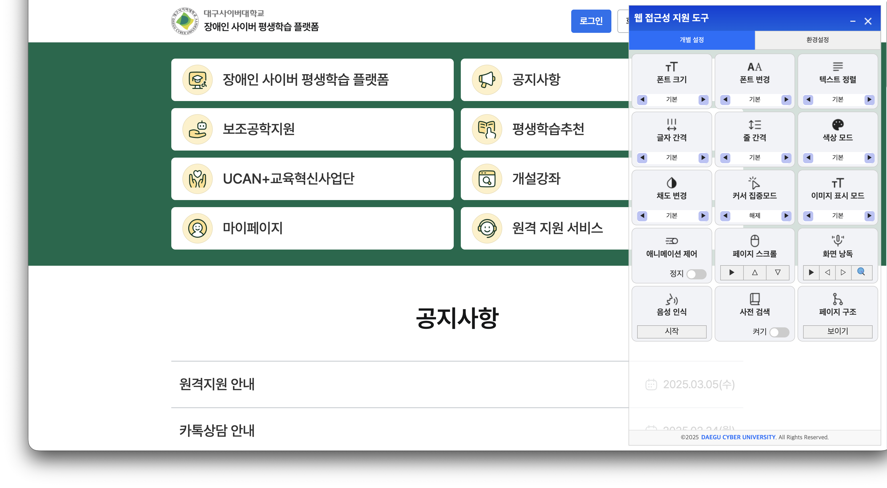This screenshot has width=887, height=488.
Task: Click the 로그인 button
Action: (591, 21)
